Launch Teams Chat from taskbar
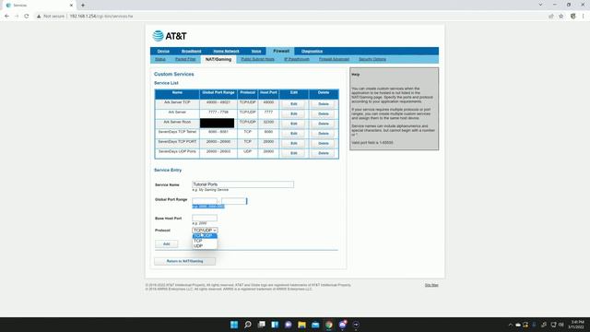The height and width of the screenshot is (332, 590). tap(289, 325)
